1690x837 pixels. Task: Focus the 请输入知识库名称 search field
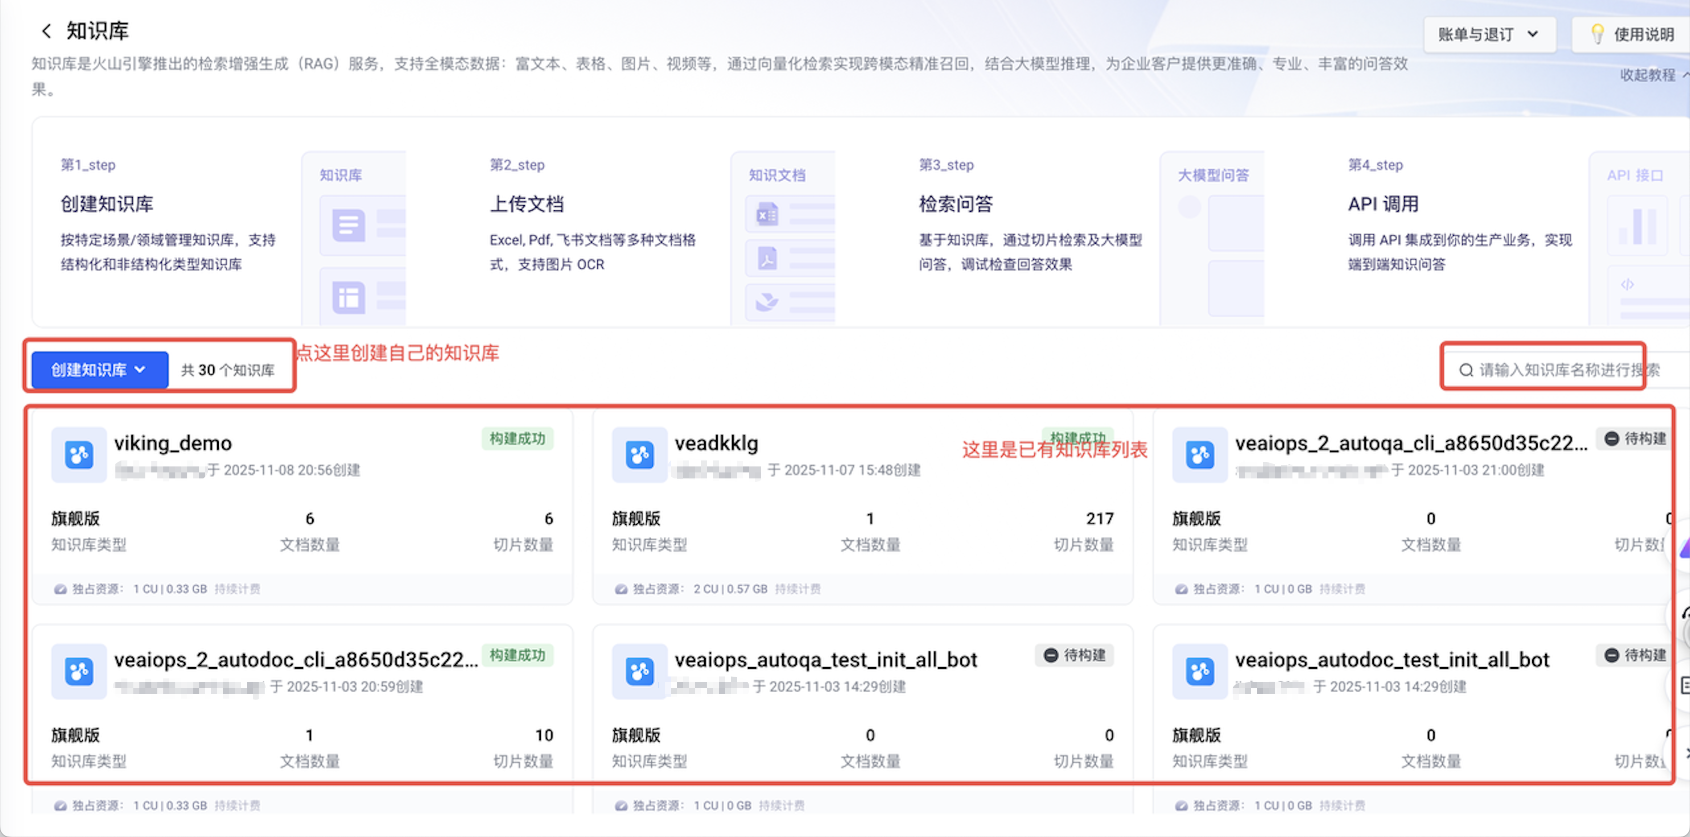click(1568, 371)
